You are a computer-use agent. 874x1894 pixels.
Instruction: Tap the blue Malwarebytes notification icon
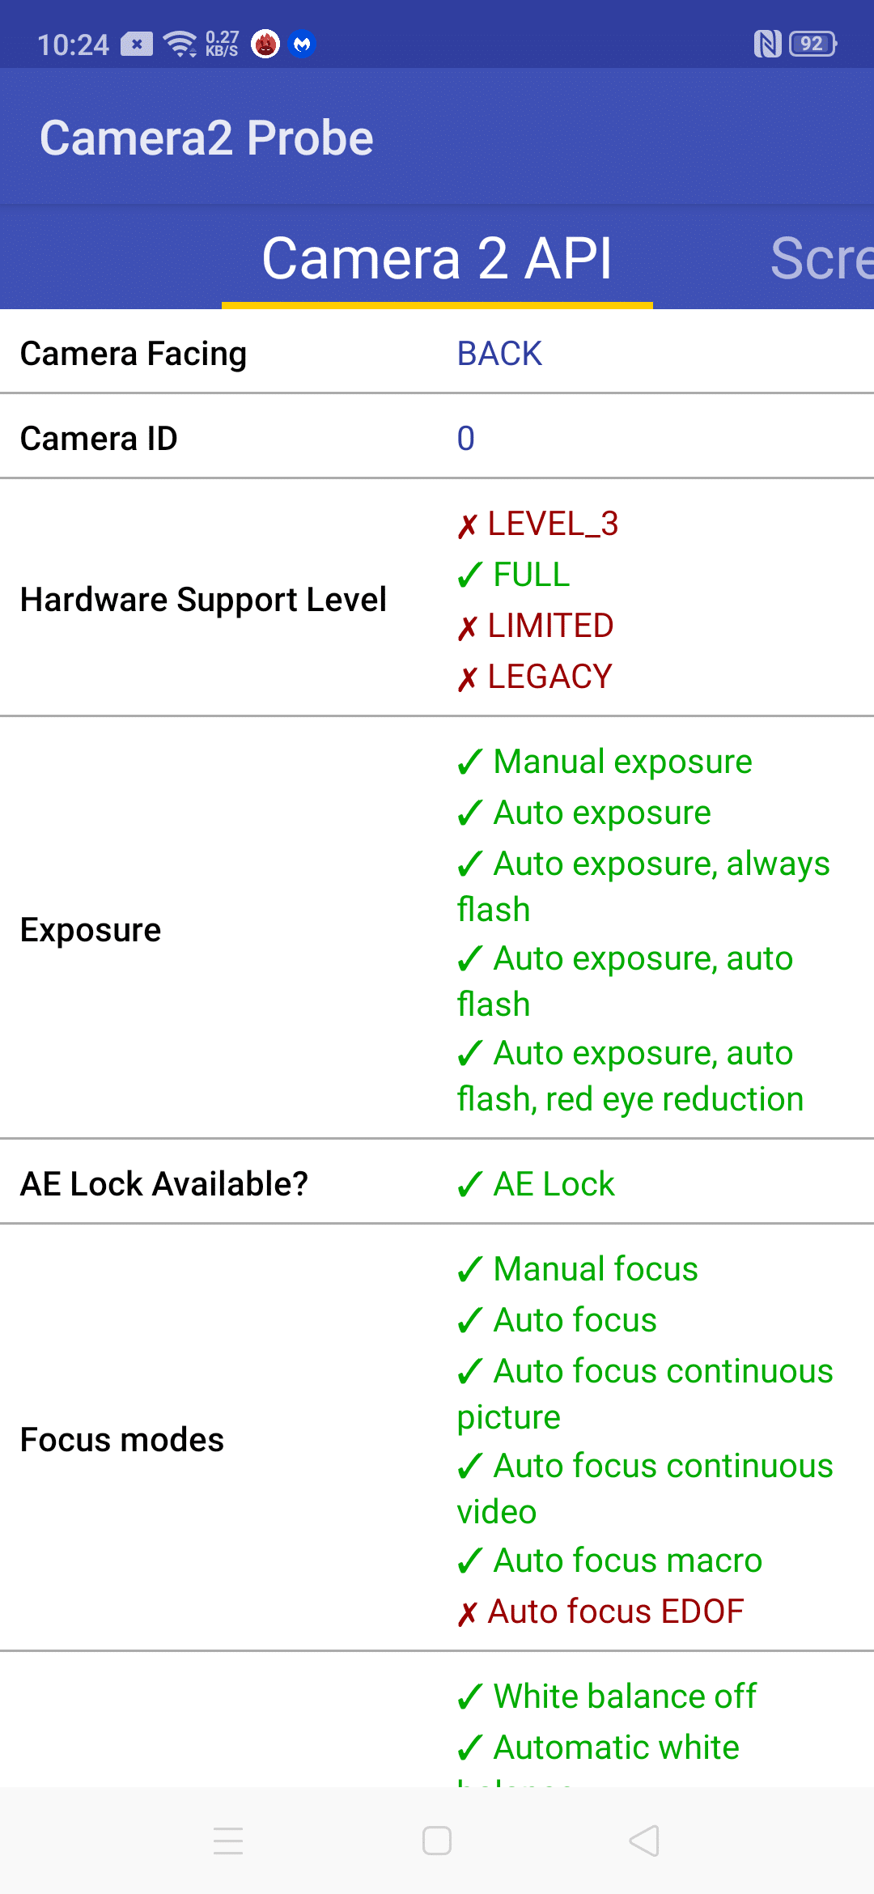coord(303,44)
